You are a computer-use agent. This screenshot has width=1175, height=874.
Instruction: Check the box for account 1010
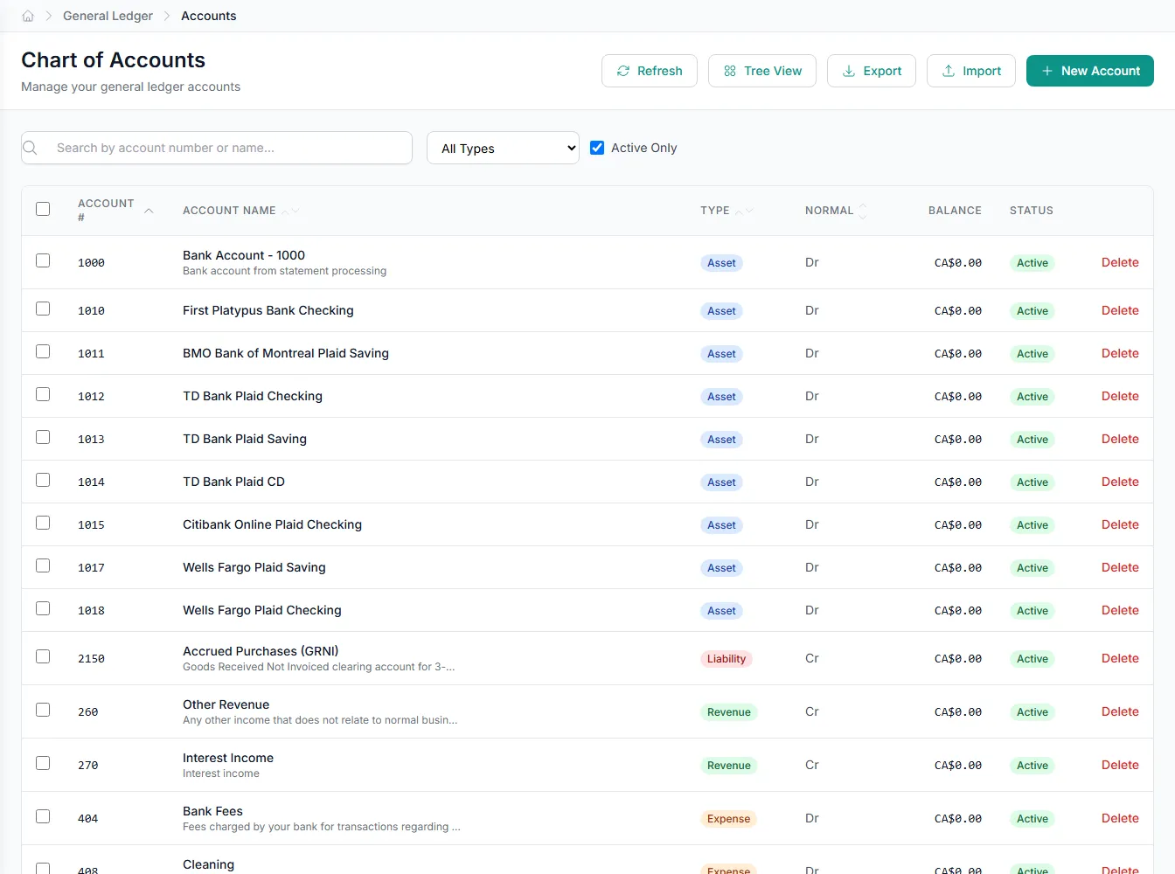(43, 309)
